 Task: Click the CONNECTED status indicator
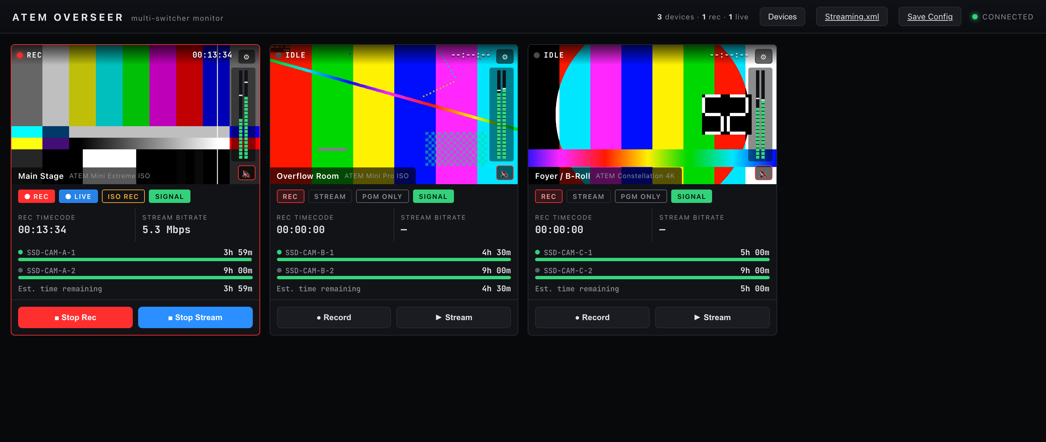[1002, 17]
